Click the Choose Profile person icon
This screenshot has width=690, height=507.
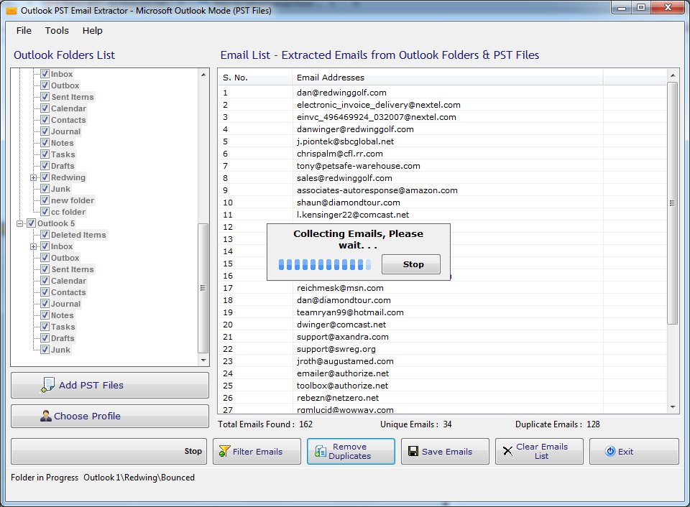(x=46, y=416)
